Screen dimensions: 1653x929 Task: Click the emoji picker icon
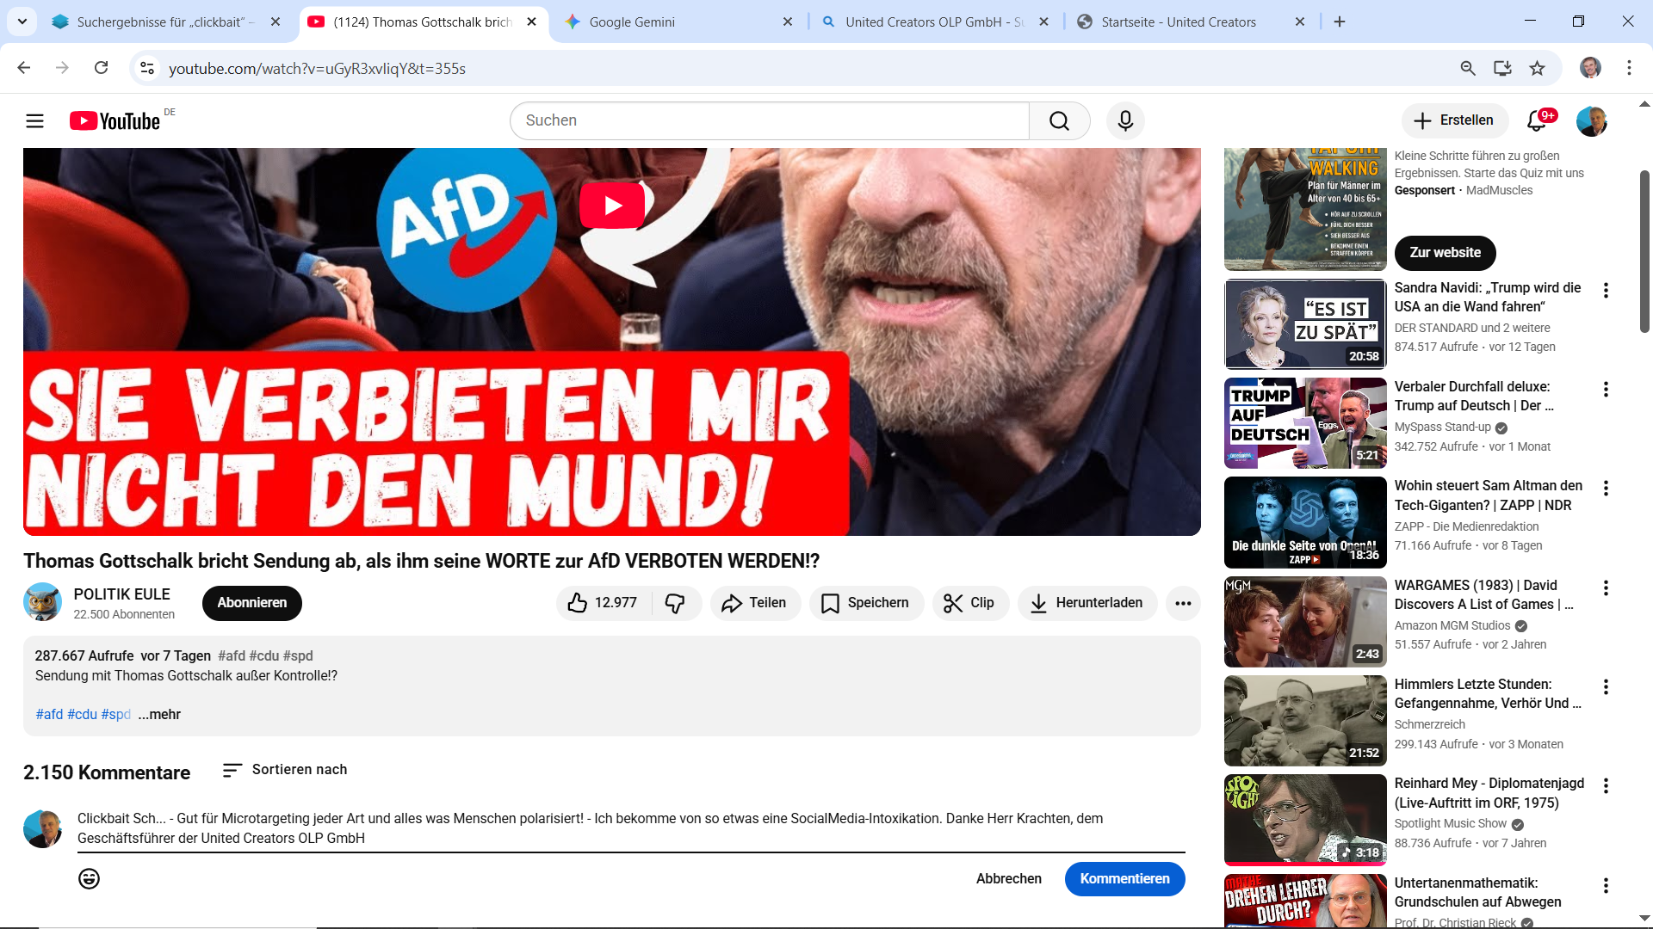(89, 878)
